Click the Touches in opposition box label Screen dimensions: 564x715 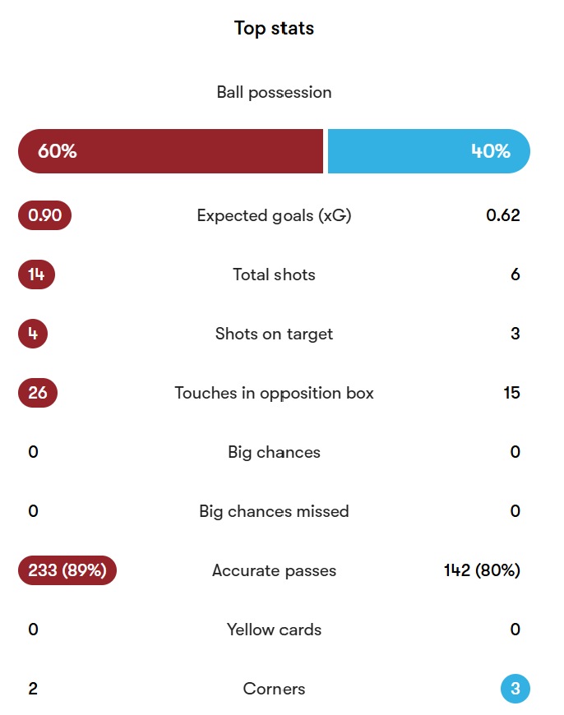click(x=275, y=393)
